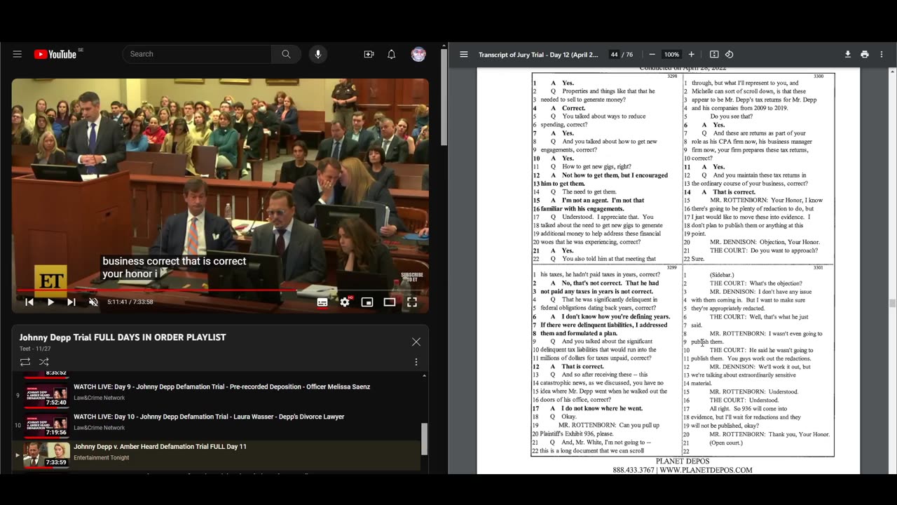Open the Create video icon
Screen dimensions: 897x505
pos(369,54)
